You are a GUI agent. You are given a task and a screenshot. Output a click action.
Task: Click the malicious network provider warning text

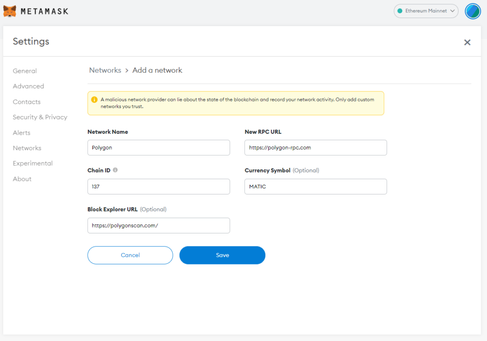pyautogui.click(x=237, y=103)
